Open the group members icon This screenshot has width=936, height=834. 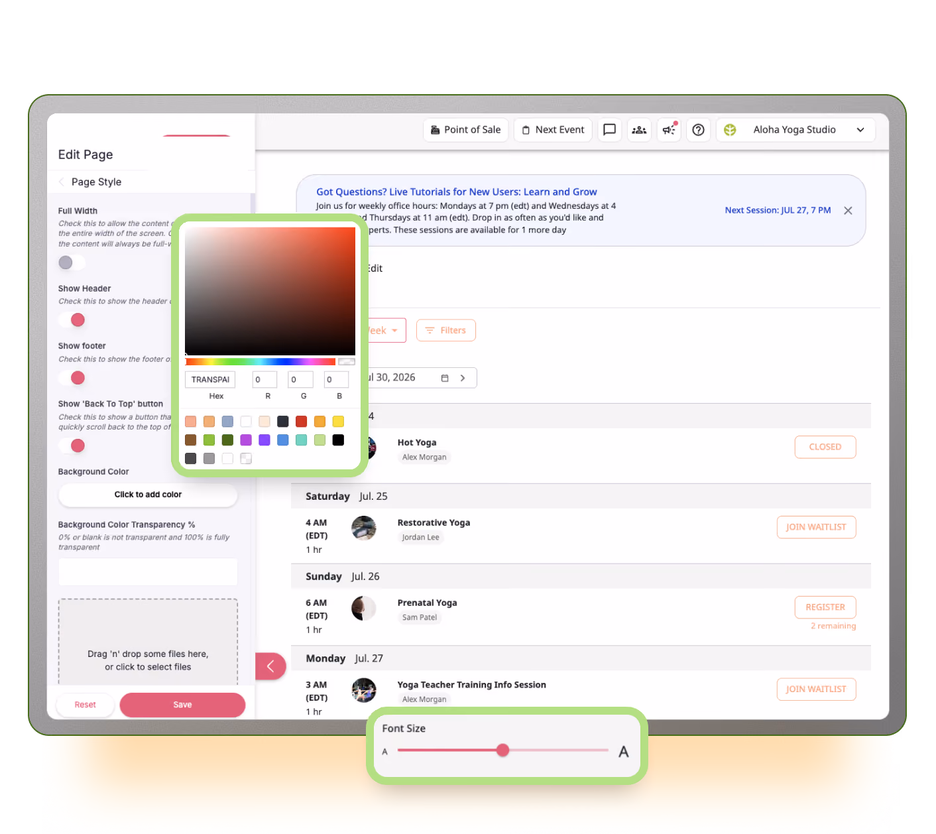pyautogui.click(x=639, y=130)
